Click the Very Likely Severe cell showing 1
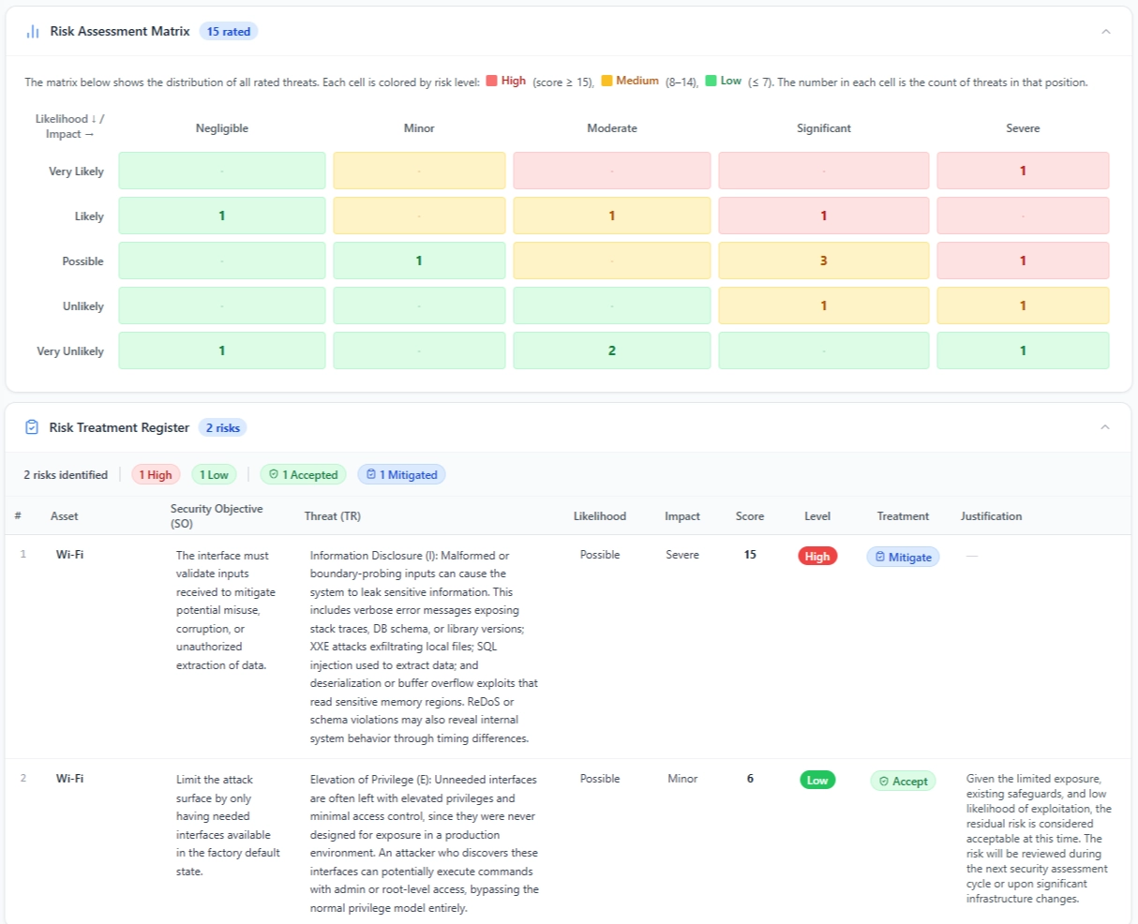The width and height of the screenshot is (1138, 924). click(1022, 171)
